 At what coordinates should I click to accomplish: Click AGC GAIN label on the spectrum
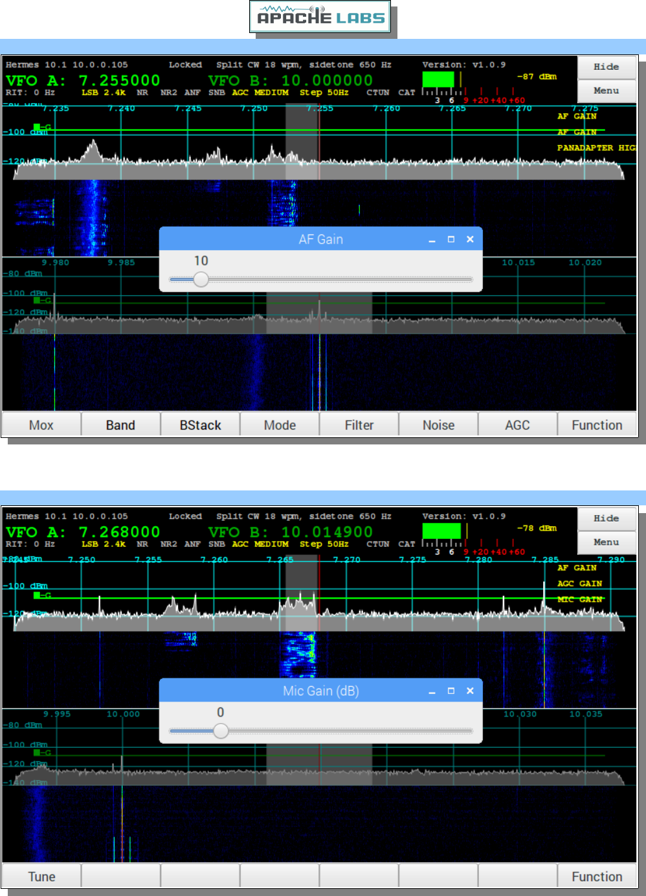click(x=580, y=584)
